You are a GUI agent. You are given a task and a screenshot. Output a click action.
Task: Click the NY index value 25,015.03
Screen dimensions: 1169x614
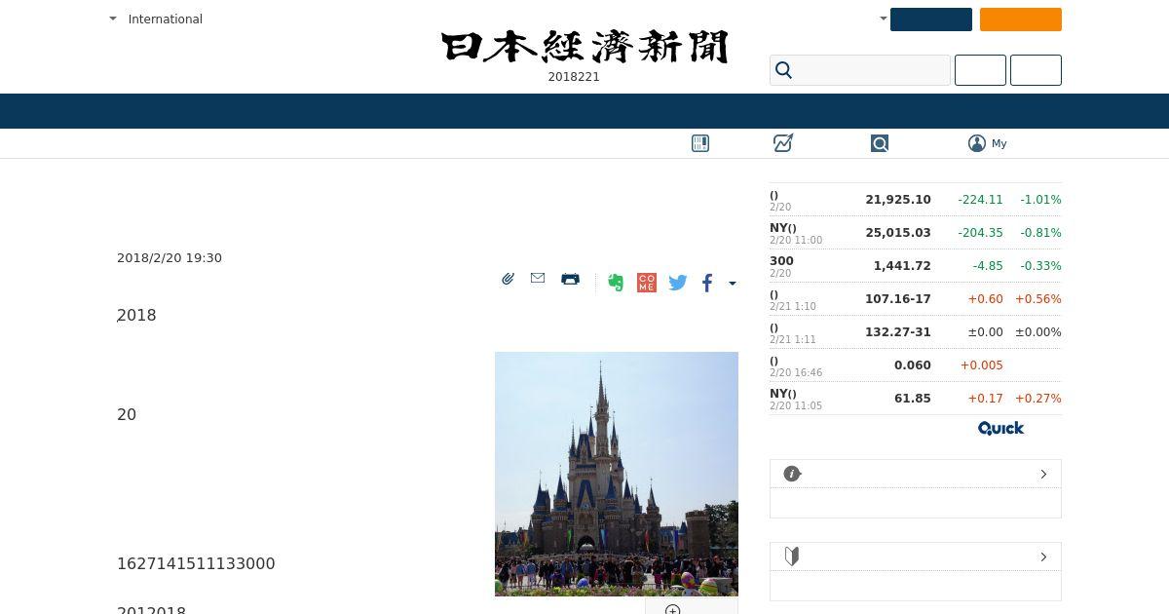pyautogui.click(x=898, y=232)
